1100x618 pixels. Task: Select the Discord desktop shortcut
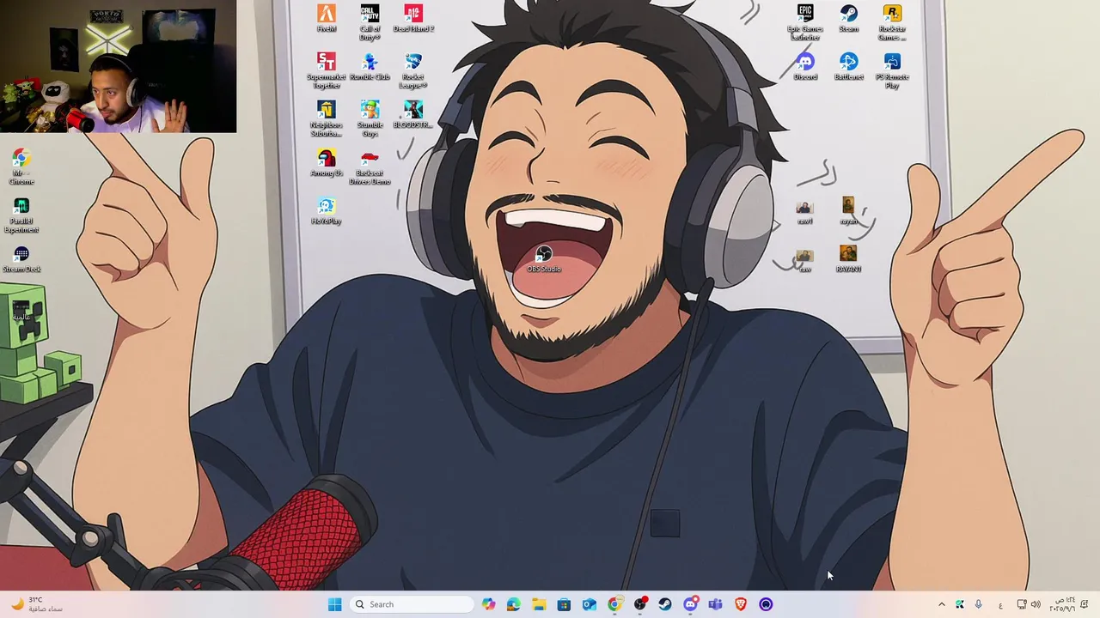pyautogui.click(x=805, y=67)
